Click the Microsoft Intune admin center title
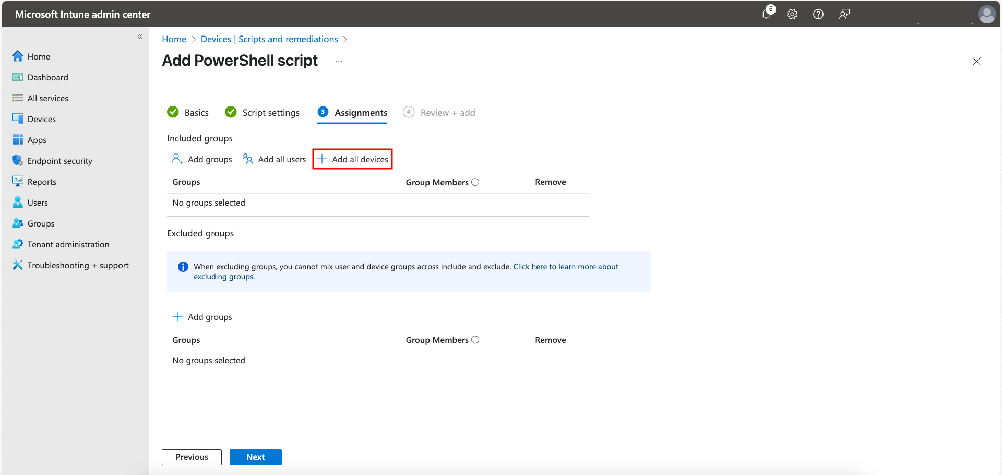The image size is (1002, 475). point(82,14)
